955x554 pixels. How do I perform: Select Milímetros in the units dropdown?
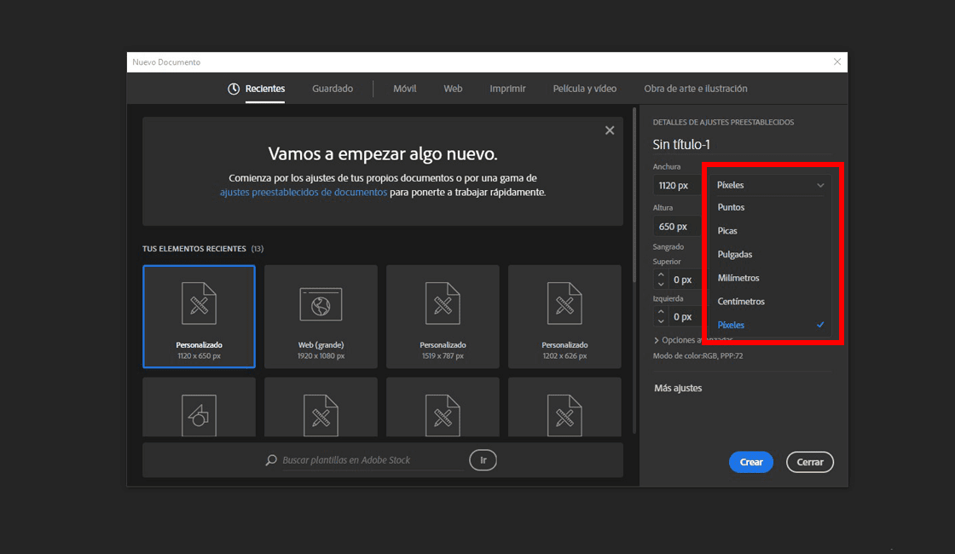[738, 278]
